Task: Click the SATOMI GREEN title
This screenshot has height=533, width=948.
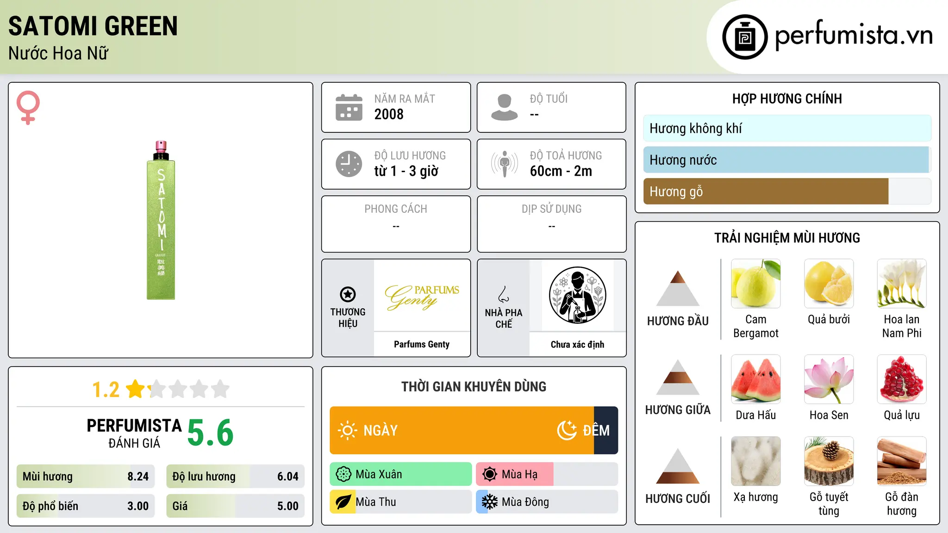Action: [x=93, y=26]
